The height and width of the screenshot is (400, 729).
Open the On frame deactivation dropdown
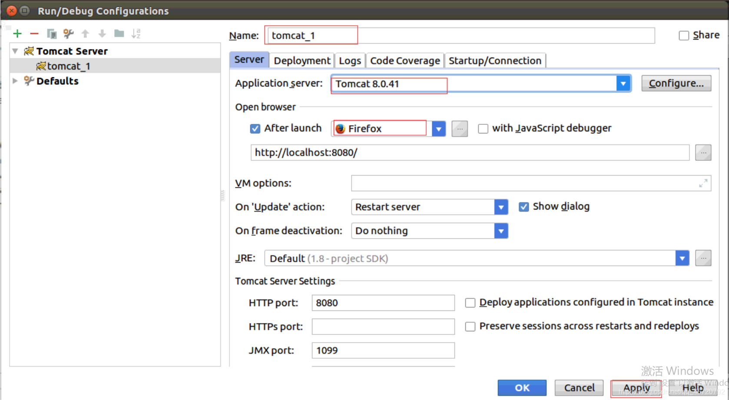(x=501, y=231)
